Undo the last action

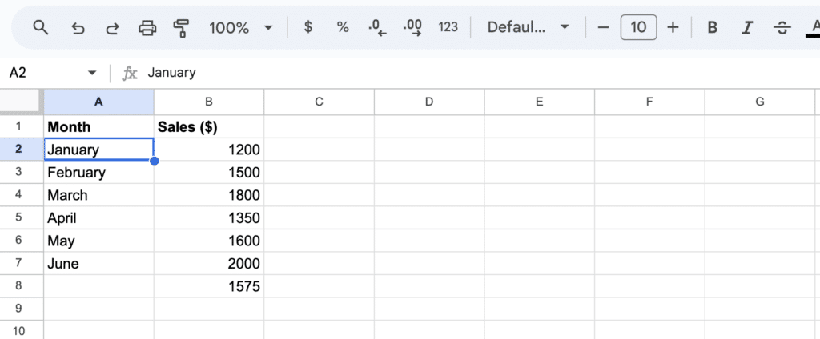pyautogui.click(x=78, y=28)
